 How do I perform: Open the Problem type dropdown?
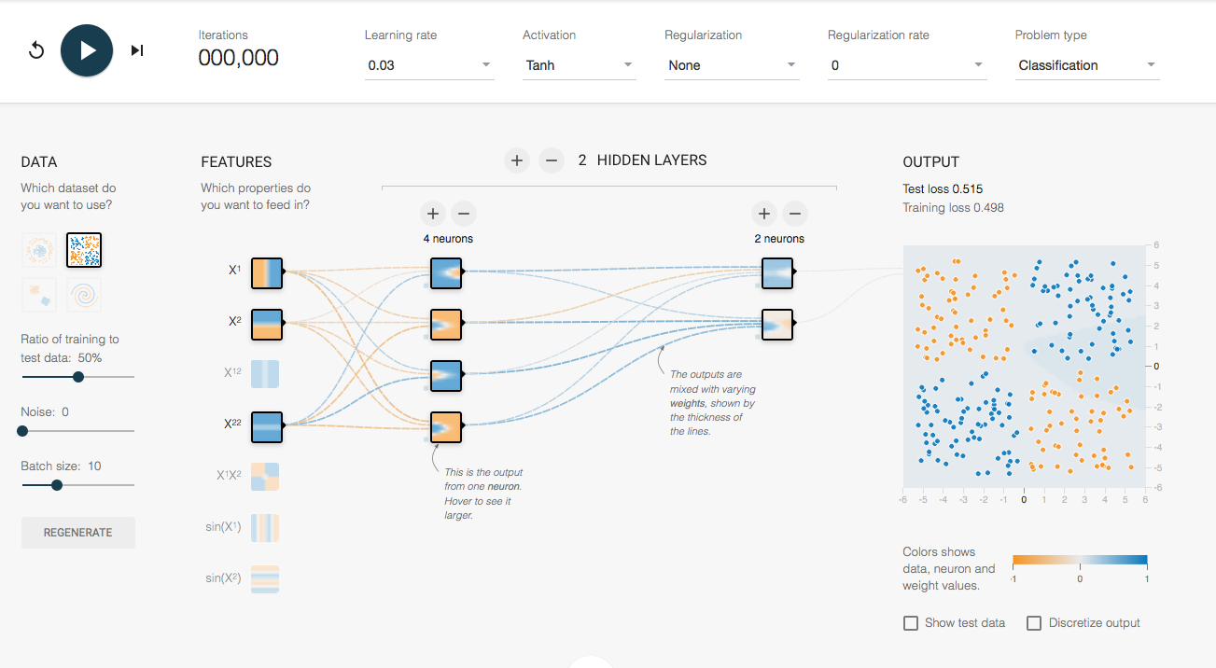(1086, 65)
